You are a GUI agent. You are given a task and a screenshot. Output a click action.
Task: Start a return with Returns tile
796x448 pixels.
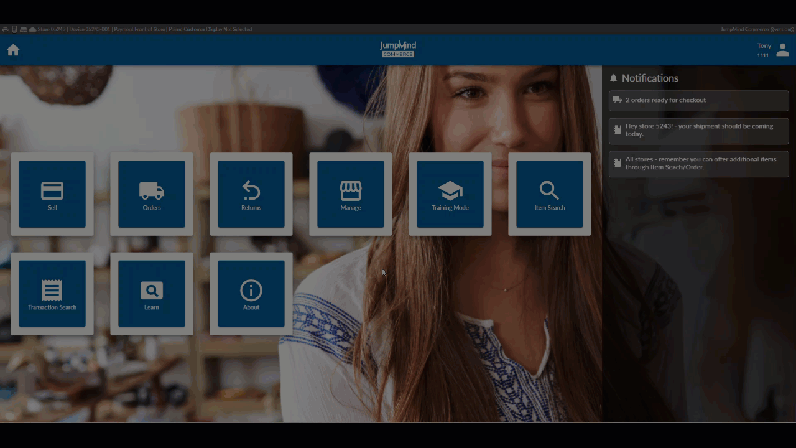point(251,194)
